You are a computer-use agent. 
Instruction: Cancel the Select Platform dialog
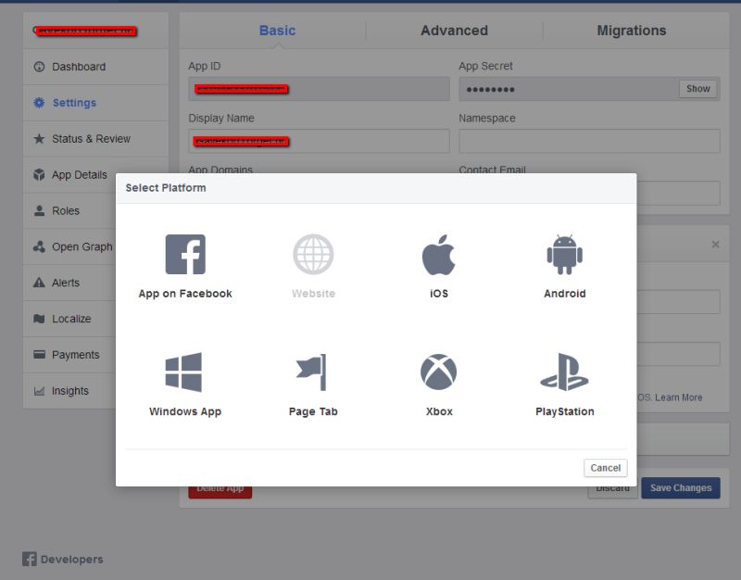(x=606, y=468)
